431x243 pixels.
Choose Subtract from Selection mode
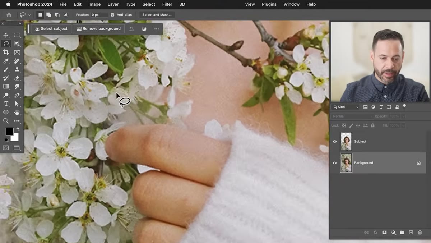click(x=57, y=15)
